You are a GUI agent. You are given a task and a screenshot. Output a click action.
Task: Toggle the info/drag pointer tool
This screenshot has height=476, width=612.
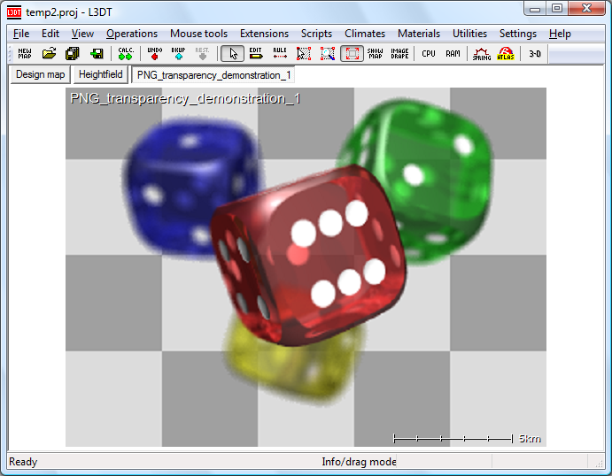click(232, 53)
